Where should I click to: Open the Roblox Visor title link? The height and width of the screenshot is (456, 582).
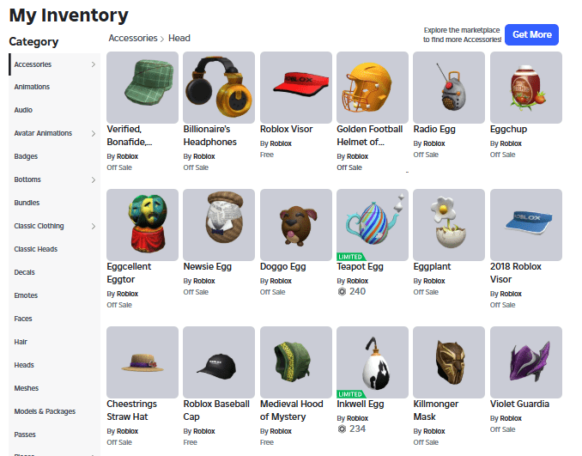pos(286,129)
